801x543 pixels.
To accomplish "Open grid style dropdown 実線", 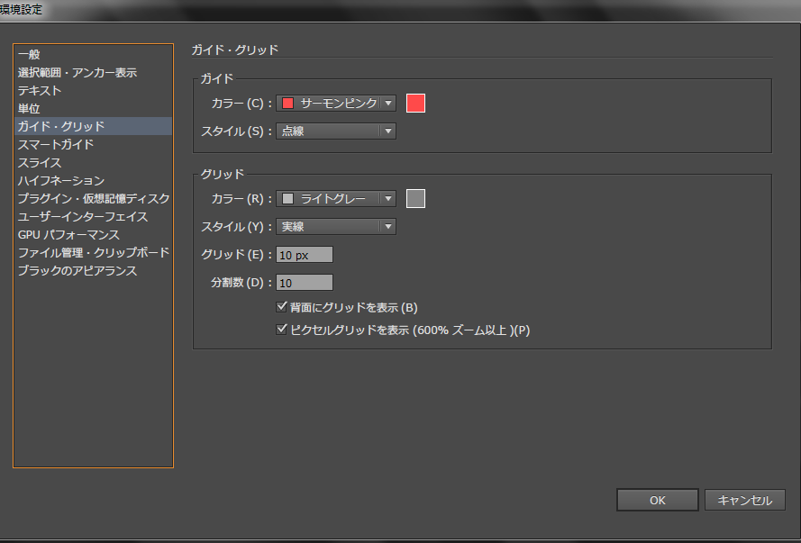I will (x=336, y=227).
